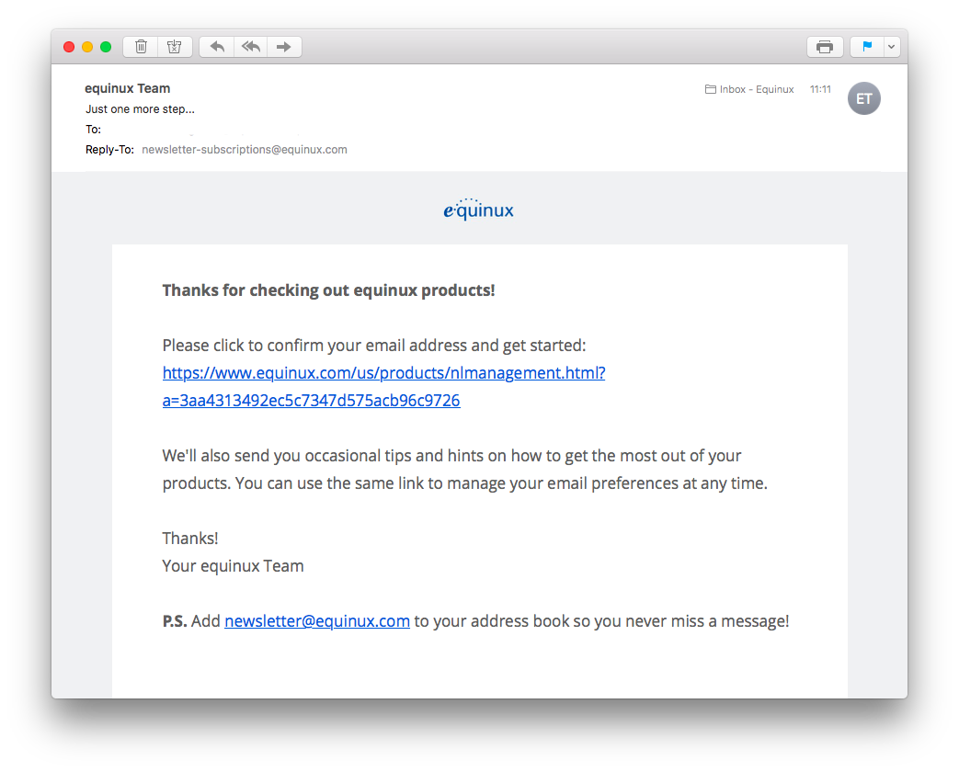
Task: Click the equinux Team sender name
Action: 127,88
